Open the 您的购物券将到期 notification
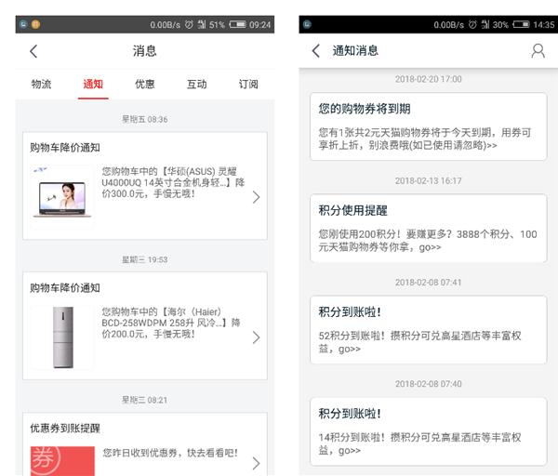This screenshot has width=558, height=476. 428,126
